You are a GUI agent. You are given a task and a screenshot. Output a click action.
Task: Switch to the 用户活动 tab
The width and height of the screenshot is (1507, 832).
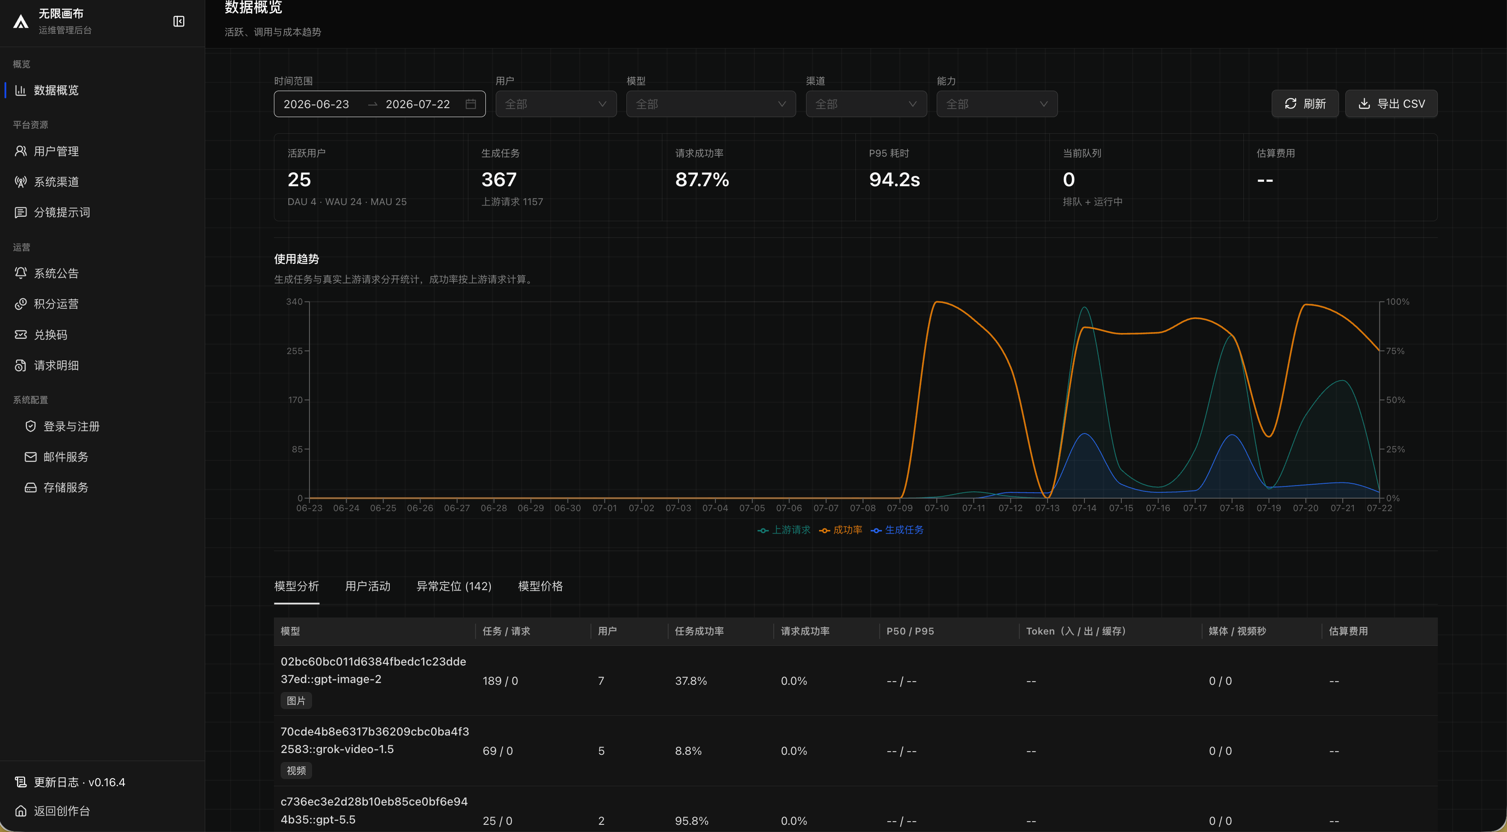tap(367, 586)
